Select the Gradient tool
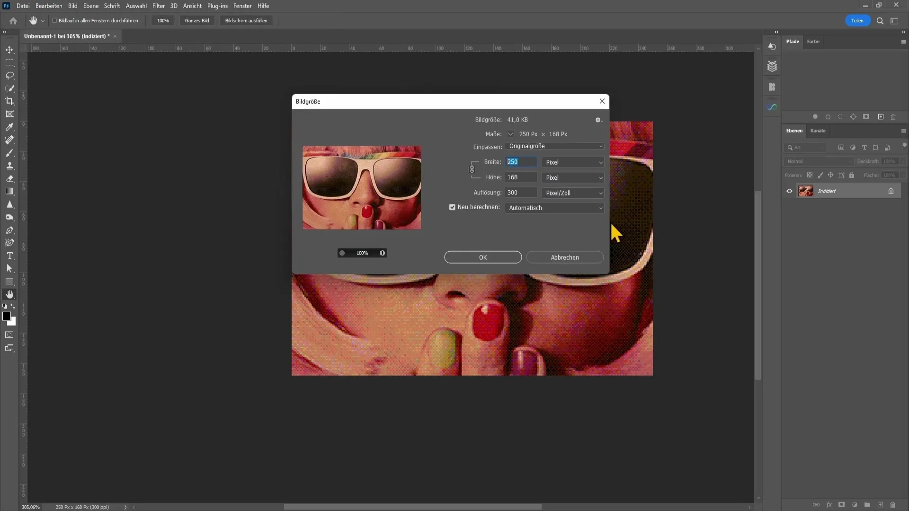Image resolution: width=909 pixels, height=511 pixels. pos(9,191)
